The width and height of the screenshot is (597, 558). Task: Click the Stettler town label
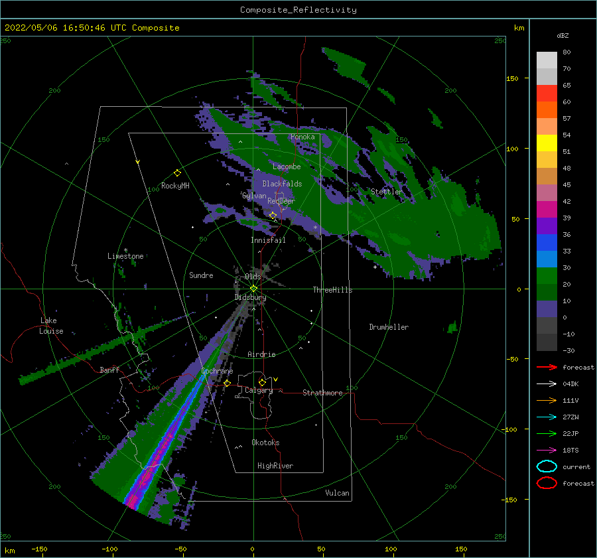tap(387, 192)
